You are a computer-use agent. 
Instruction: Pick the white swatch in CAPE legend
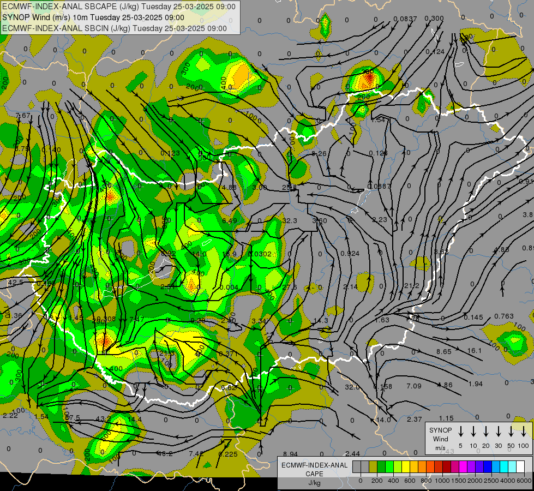pos(520,466)
